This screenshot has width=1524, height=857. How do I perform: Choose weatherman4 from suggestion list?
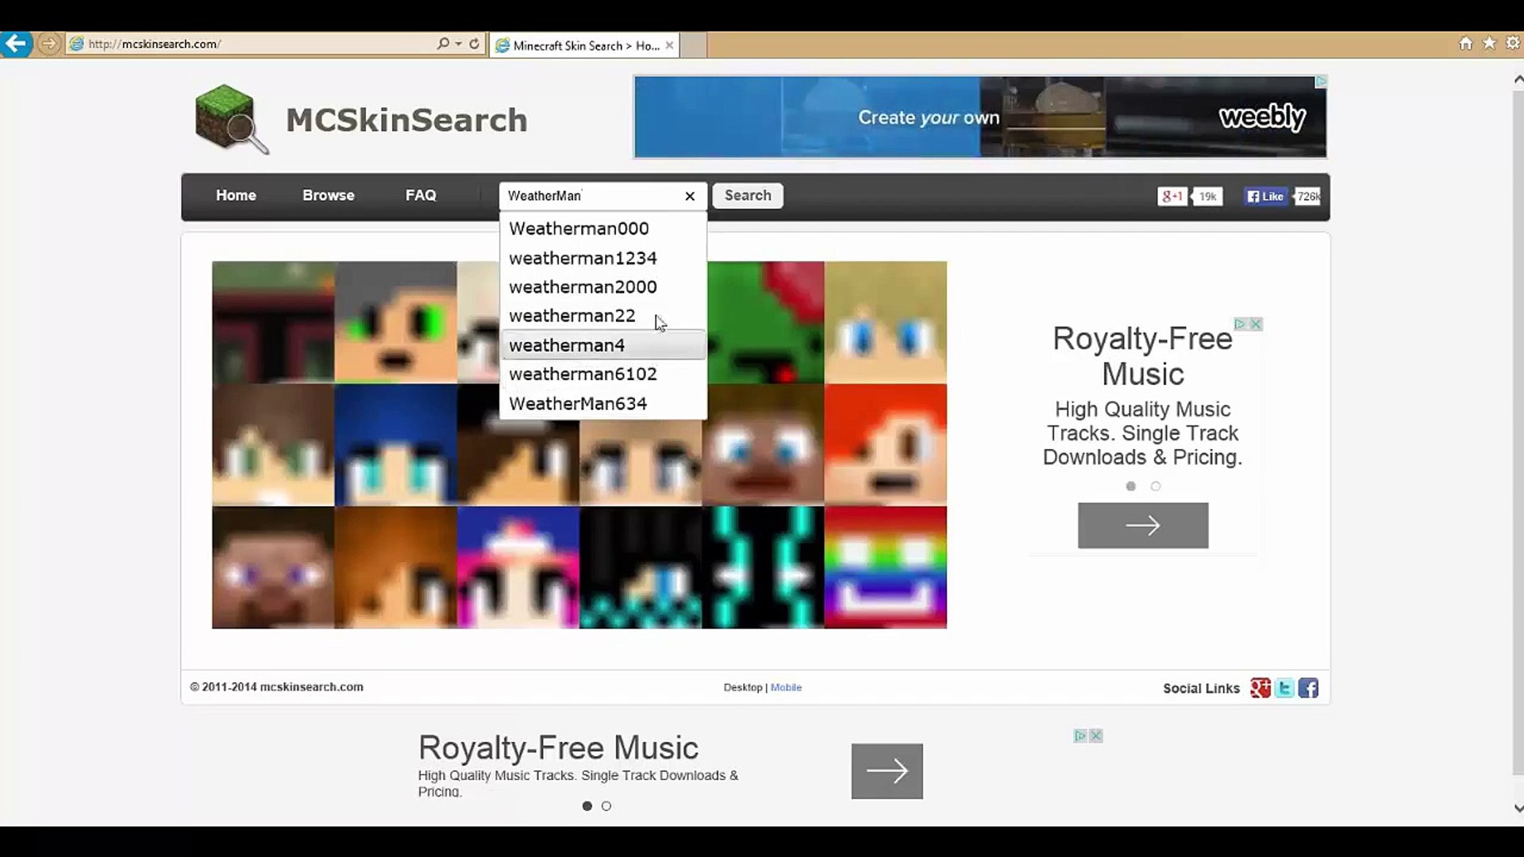coord(567,345)
